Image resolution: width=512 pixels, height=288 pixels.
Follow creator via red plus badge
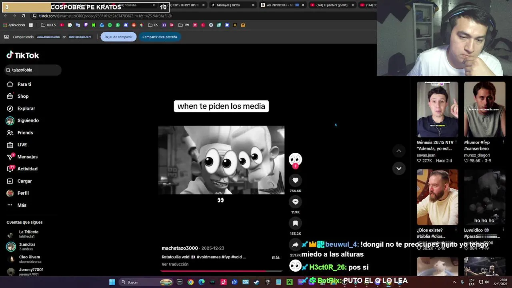[x=295, y=166]
